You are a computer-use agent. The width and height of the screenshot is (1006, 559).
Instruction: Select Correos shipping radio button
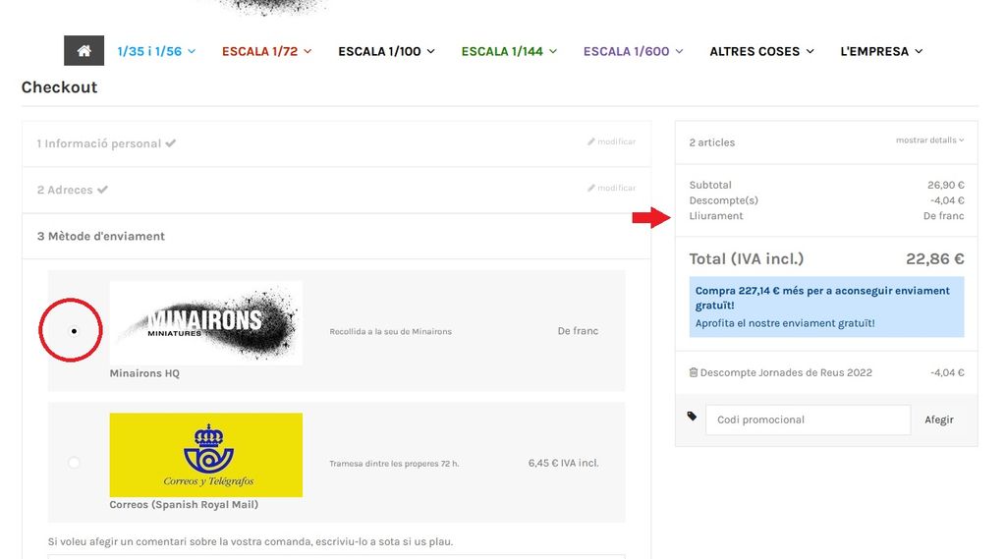point(74,463)
